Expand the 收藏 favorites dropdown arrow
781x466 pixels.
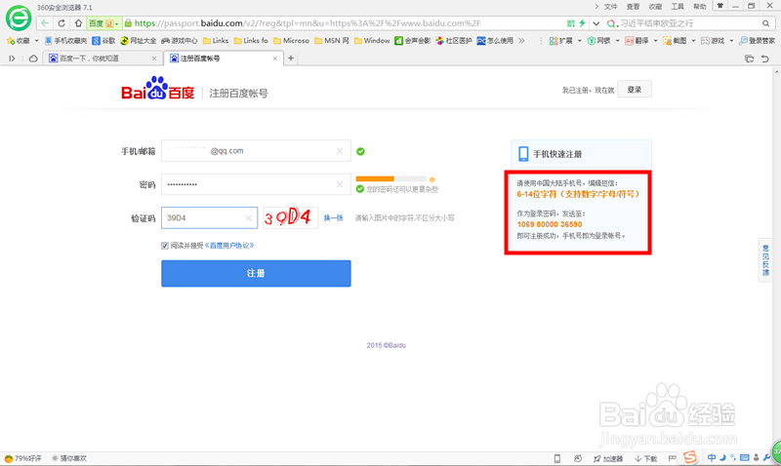tap(36, 41)
